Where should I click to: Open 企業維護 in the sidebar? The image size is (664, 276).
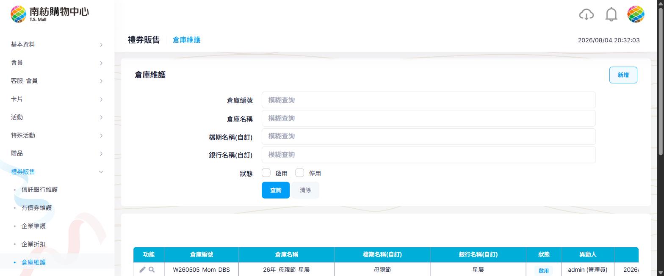pos(33,226)
